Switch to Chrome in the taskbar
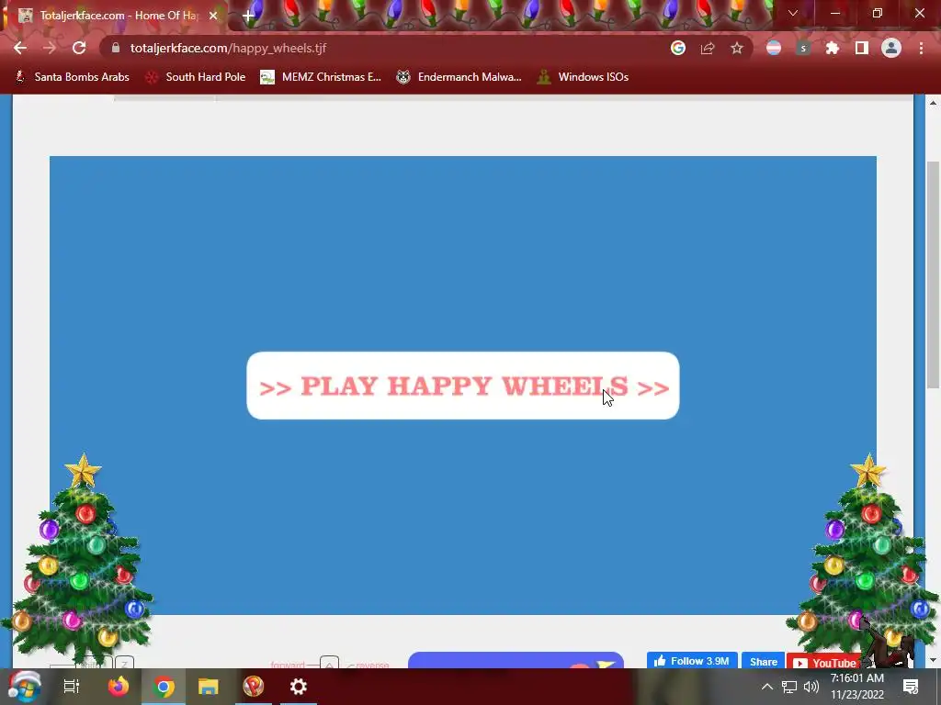The image size is (941, 705). pos(164,687)
